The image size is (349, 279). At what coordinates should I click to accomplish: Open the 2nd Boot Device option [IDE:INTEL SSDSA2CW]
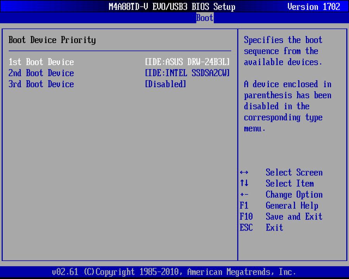click(x=187, y=73)
